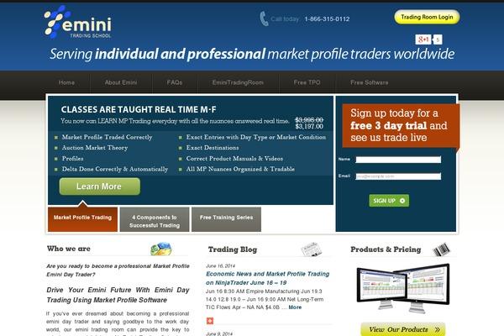Click the June 16, 2014 blog date
The height and width of the screenshot is (336, 504).
(x=220, y=265)
